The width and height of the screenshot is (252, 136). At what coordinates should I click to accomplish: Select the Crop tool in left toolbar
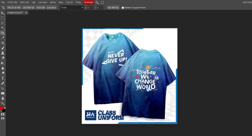tap(3, 33)
